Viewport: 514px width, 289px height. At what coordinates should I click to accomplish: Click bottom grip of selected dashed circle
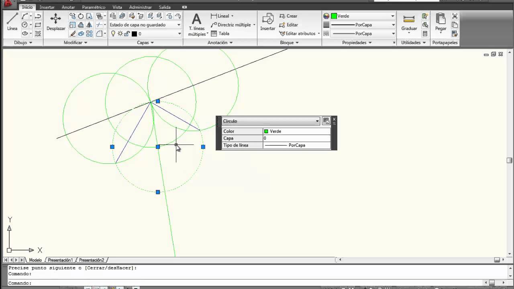click(x=158, y=192)
